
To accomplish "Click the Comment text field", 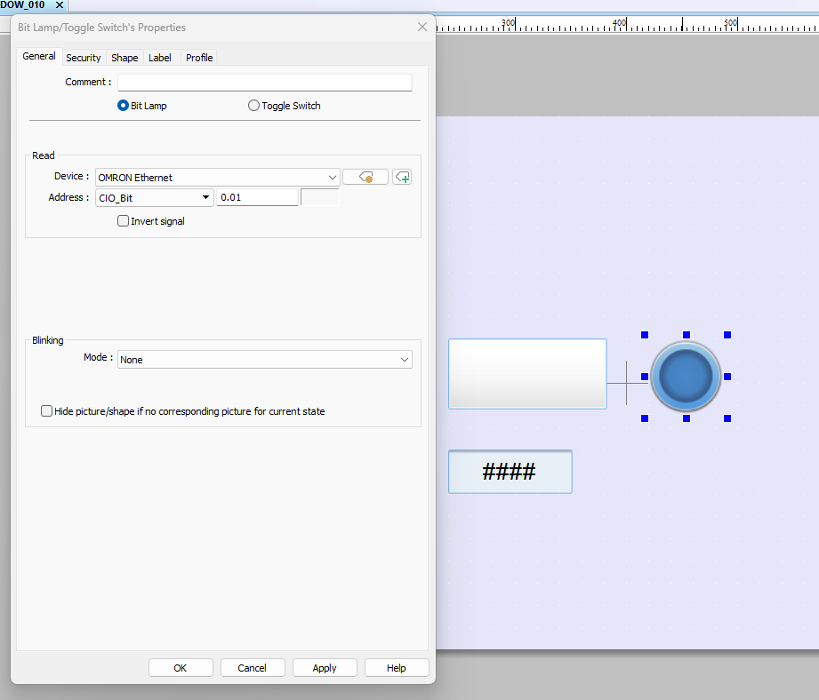I will tap(265, 83).
